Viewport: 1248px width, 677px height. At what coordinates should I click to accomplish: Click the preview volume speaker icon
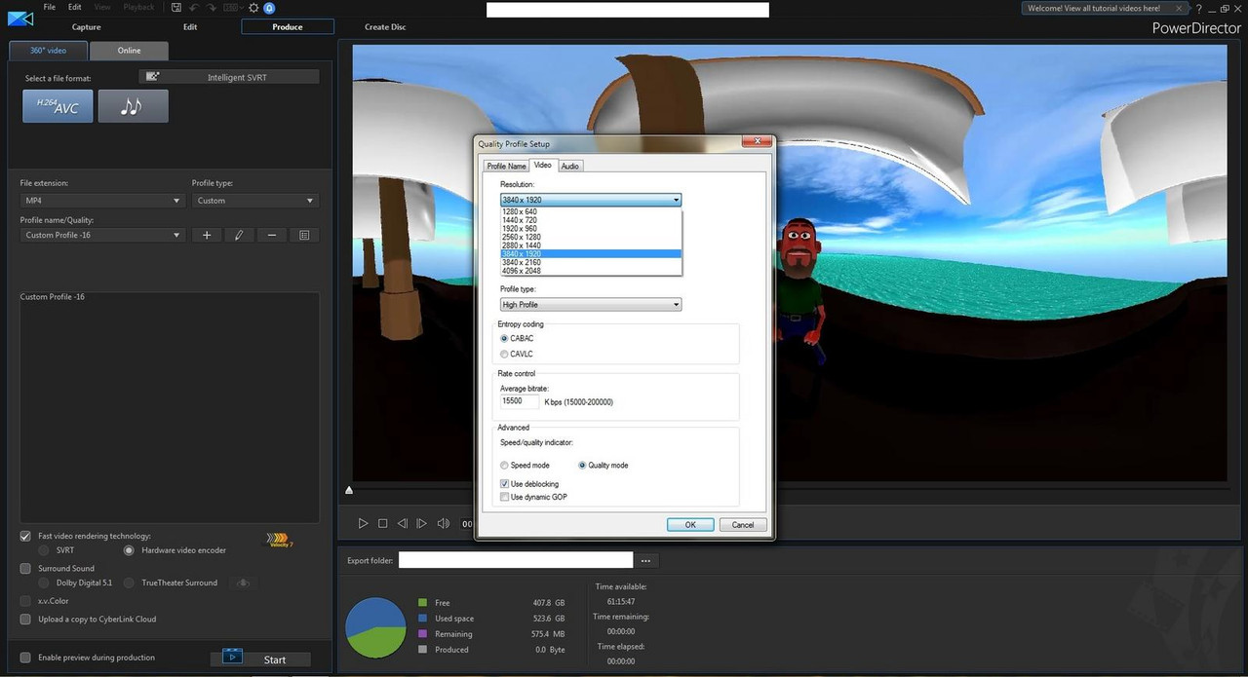444,523
